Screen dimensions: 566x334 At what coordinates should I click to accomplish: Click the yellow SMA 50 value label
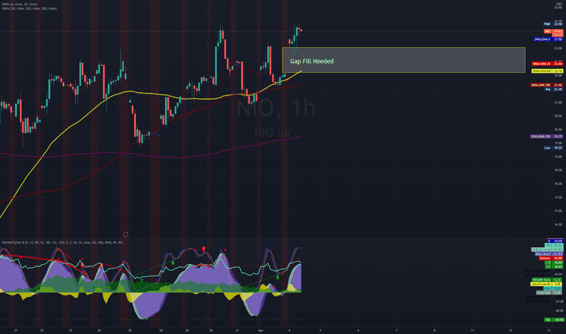coord(547,71)
